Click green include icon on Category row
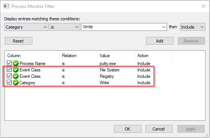This screenshot has height=138, width=210. pyautogui.click(x=15, y=82)
